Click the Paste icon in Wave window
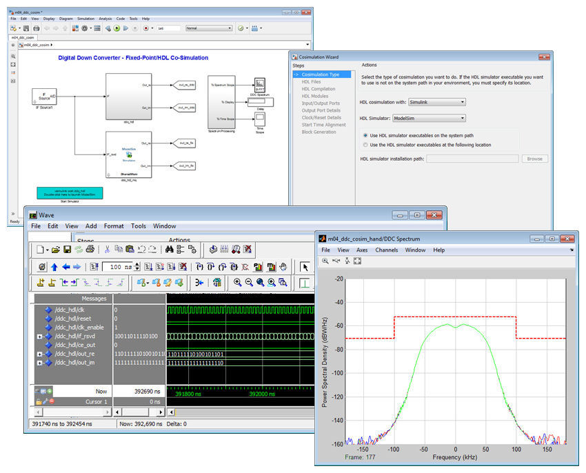The height and width of the screenshot is (473, 586). pyautogui.click(x=131, y=248)
